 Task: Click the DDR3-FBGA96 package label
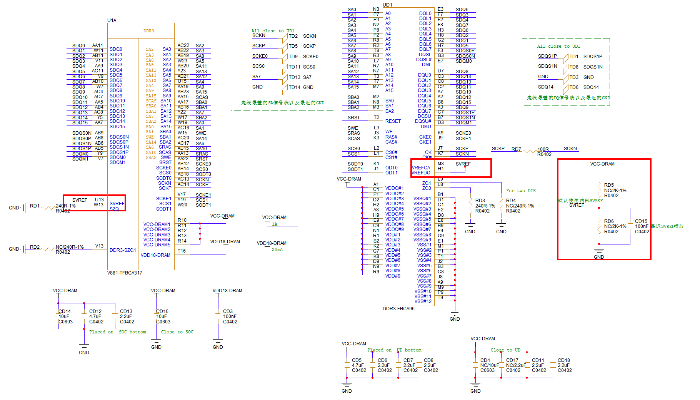[x=398, y=309]
